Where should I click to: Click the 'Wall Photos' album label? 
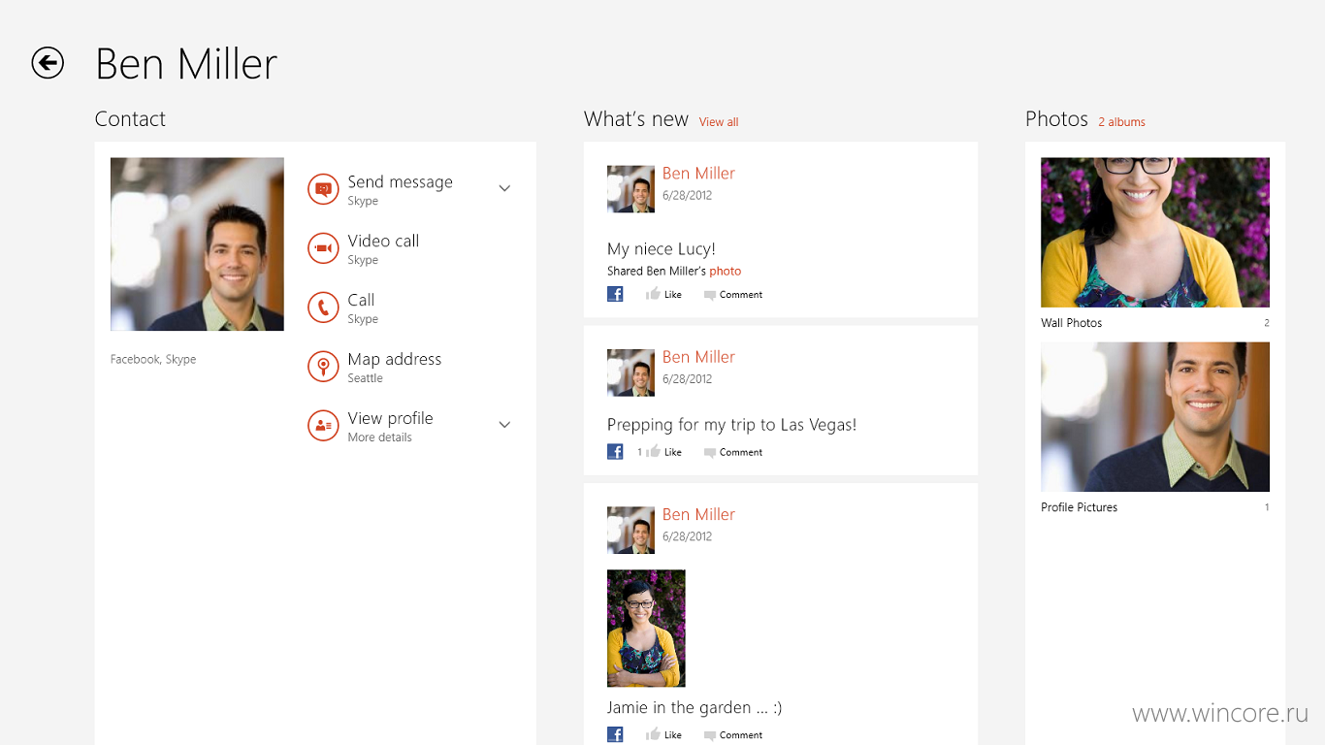pyautogui.click(x=1072, y=323)
